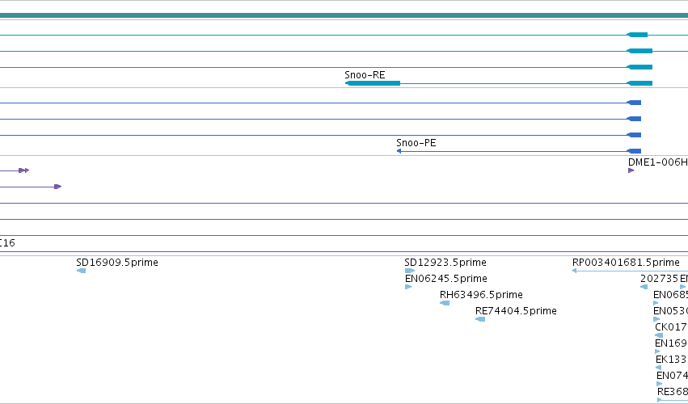Image resolution: width=688 pixels, height=404 pixels.
Task: Click the EK133 EST label
Action: 671,360
